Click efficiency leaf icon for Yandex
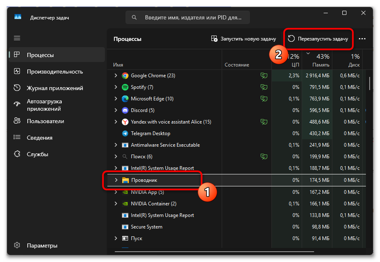Viewport: 380px width, 262px height. coord(264,122)
